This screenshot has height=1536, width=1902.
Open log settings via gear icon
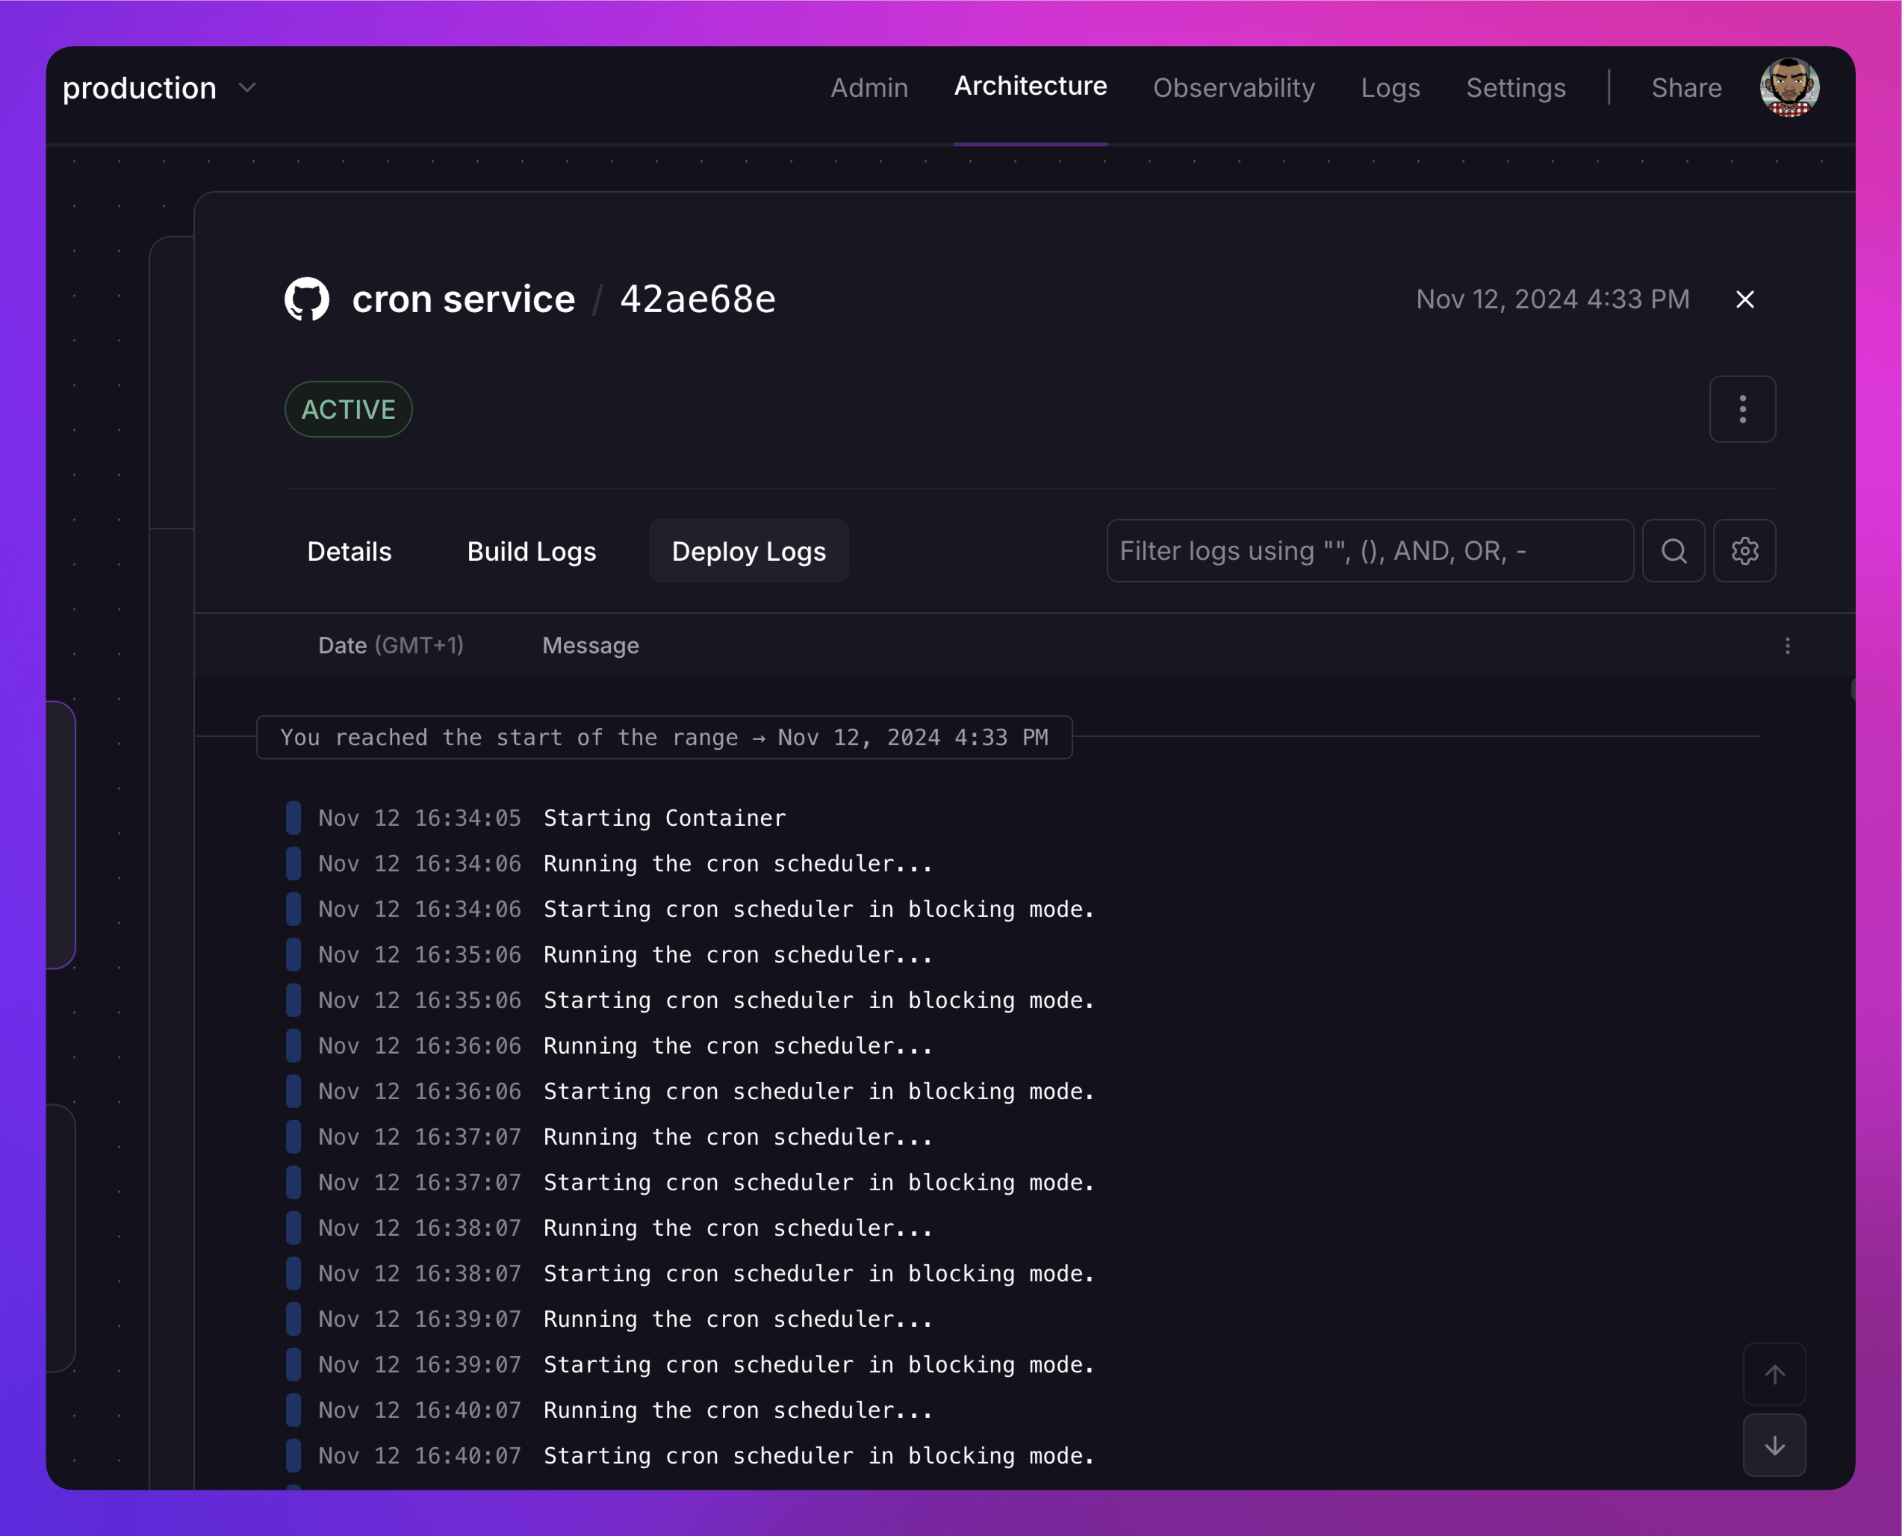click(1744, 550)
